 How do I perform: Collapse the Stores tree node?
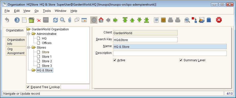point(28,47)
